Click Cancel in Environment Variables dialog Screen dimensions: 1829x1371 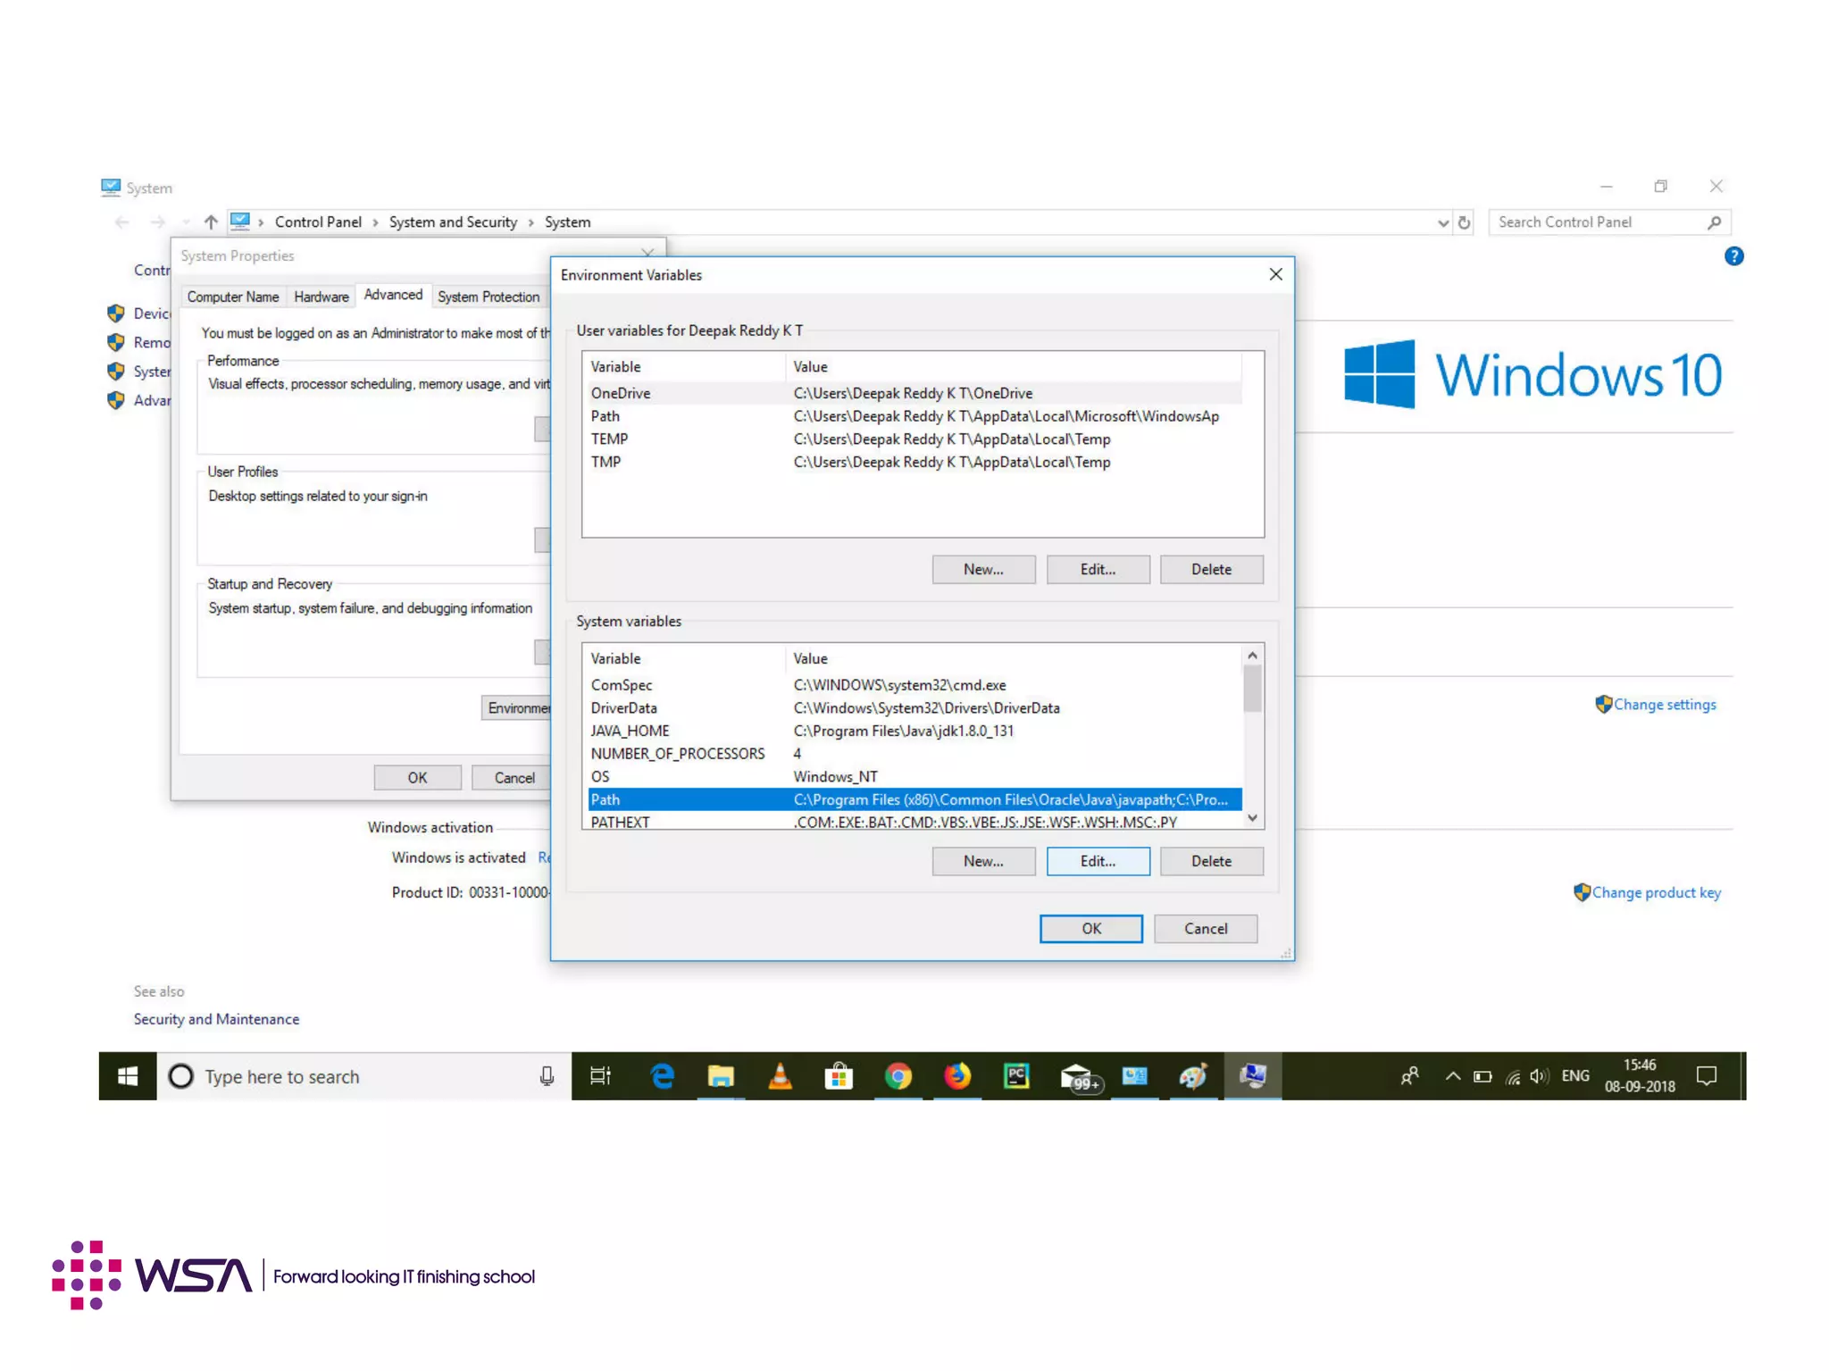click(x=1205, y=929)
